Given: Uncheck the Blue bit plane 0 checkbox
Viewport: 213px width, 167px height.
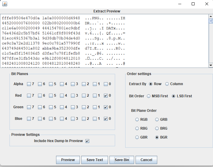Looking at the screenshot, I should point(106,119).
